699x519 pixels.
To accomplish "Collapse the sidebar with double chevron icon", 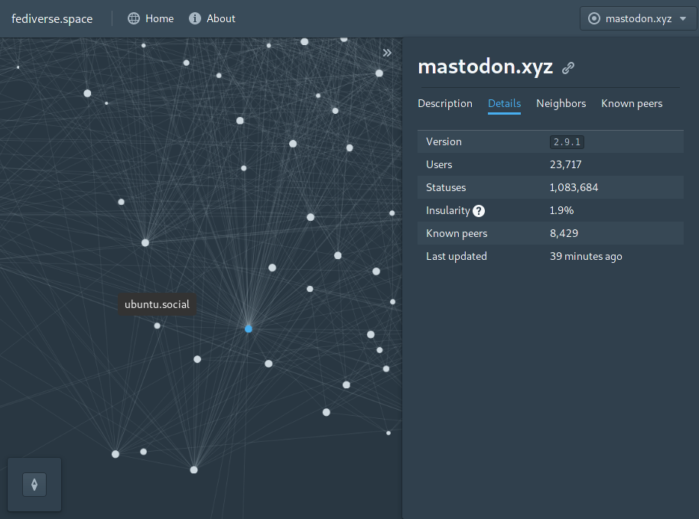I will [387, 53].
